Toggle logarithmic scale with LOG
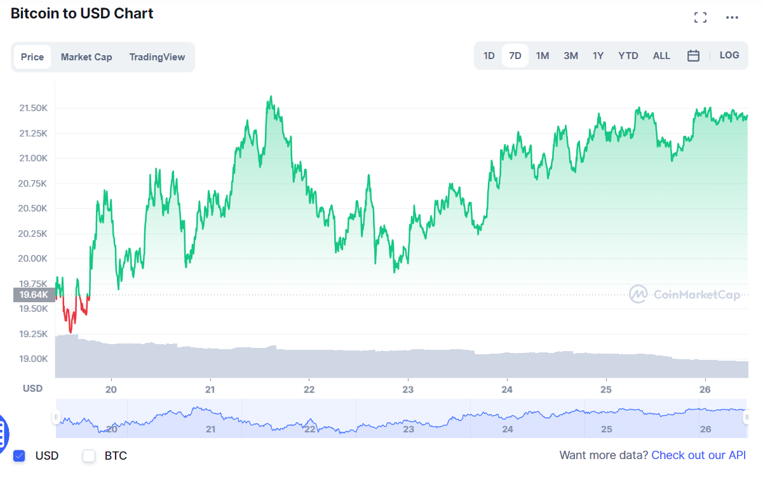 click(x=729, y=55)
